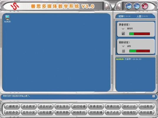Start 屏幕录制 screen recording
Screen dimensions: 158x118
pos(96,106)
